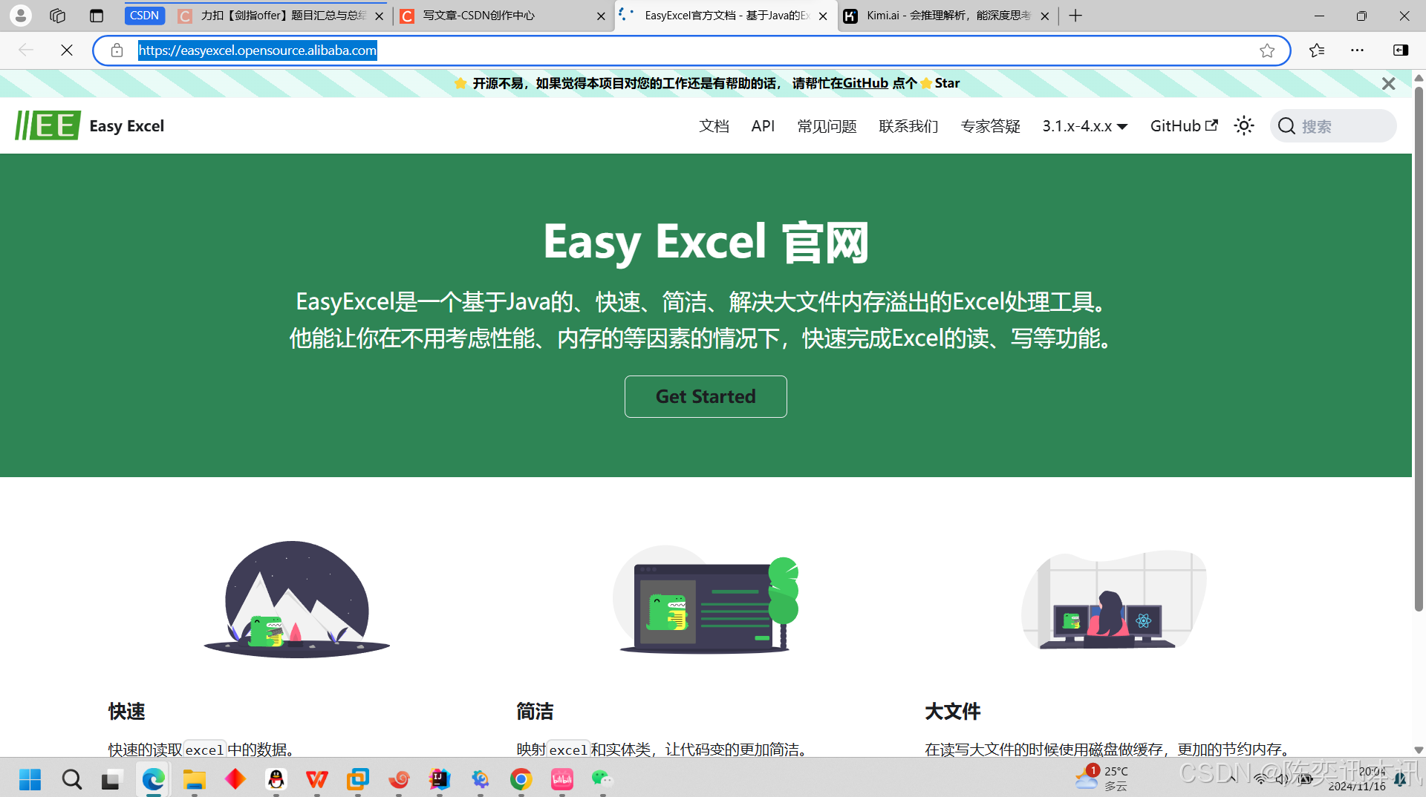Open the 常见问题 navigation item
The image size is (1426, 797).
tap(827, 125)
